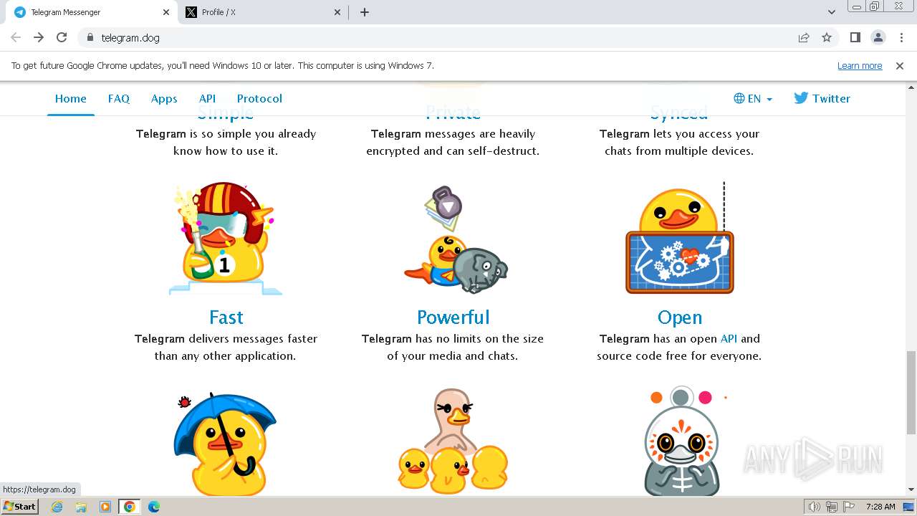Reload the telegram.dog page

(x=62, y=37)
